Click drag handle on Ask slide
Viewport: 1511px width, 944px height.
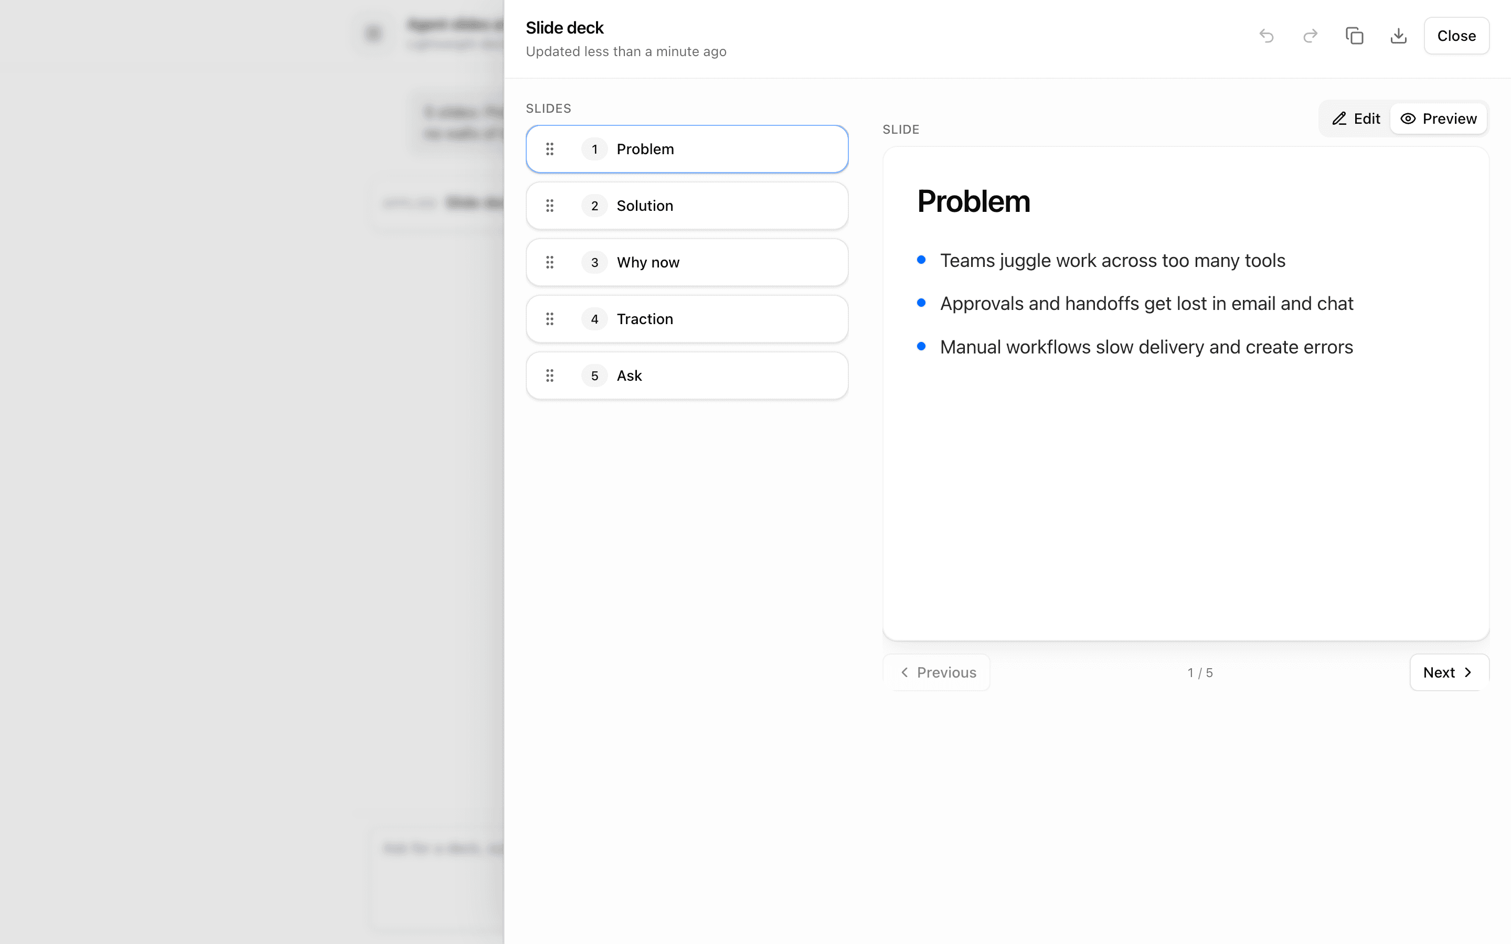tap(549, 376)
